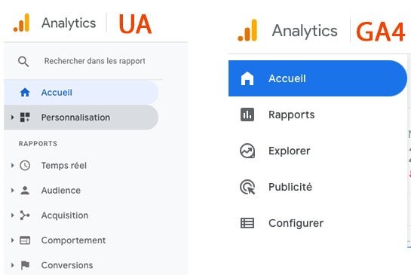The height and width of the screenshot is (275, 411).
Task: Click the Rapports bar chart icon in GA4
Action: point(247,115)
